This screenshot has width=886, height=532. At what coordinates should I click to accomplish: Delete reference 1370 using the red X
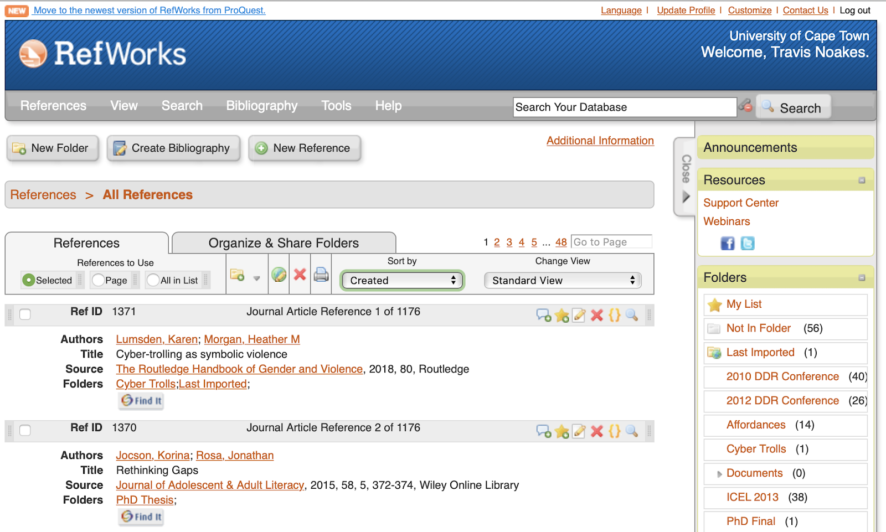click(597, 431)
